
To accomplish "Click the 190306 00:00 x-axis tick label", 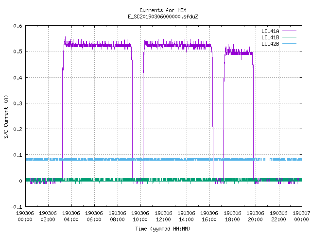I will tap(25, 216).
